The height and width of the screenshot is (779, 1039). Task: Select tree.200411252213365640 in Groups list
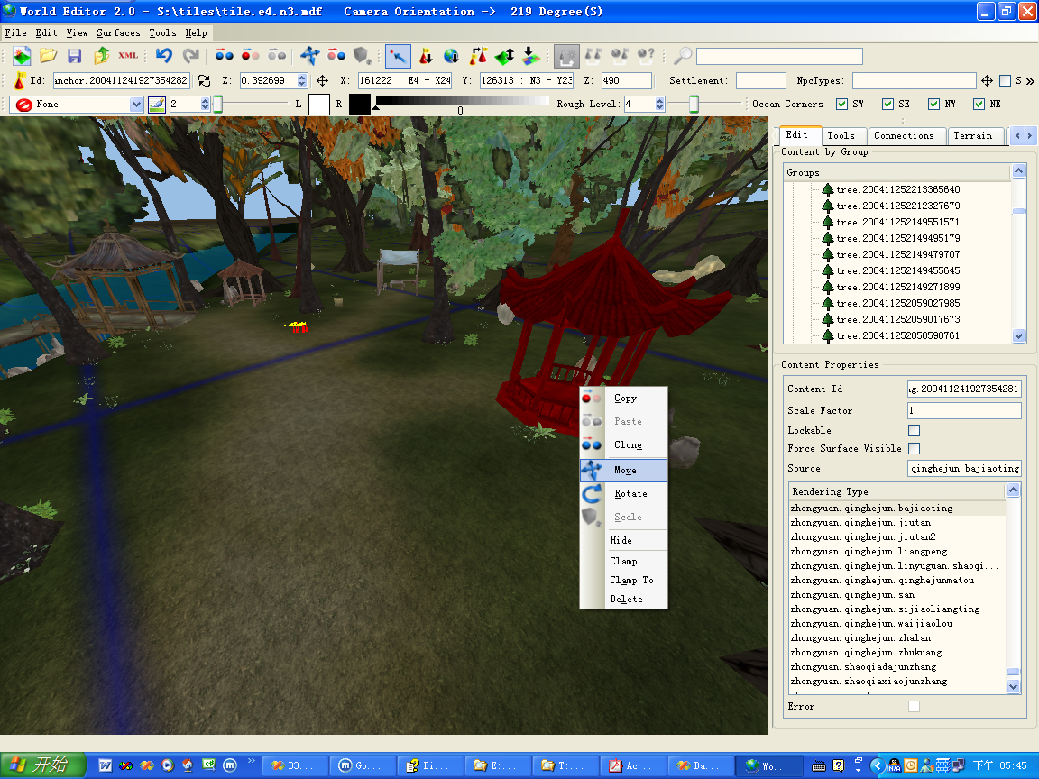tap(898, 189)
